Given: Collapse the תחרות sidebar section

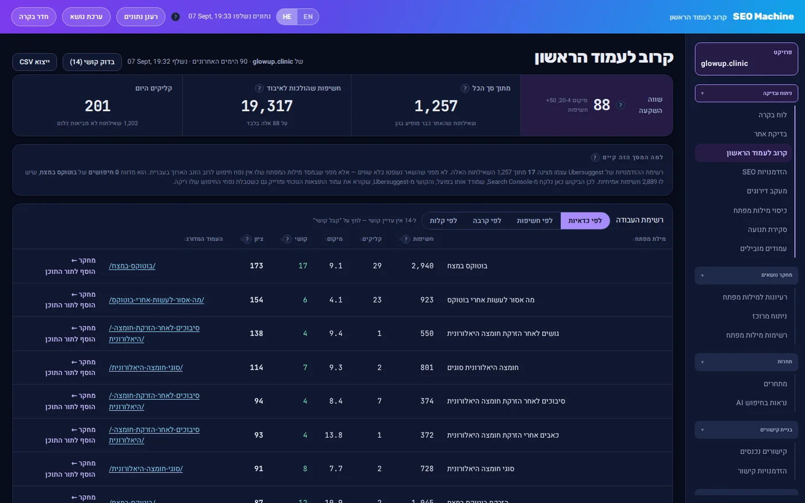Looking at the screenshot, I should pyautogui.click(x=746, y=362).
